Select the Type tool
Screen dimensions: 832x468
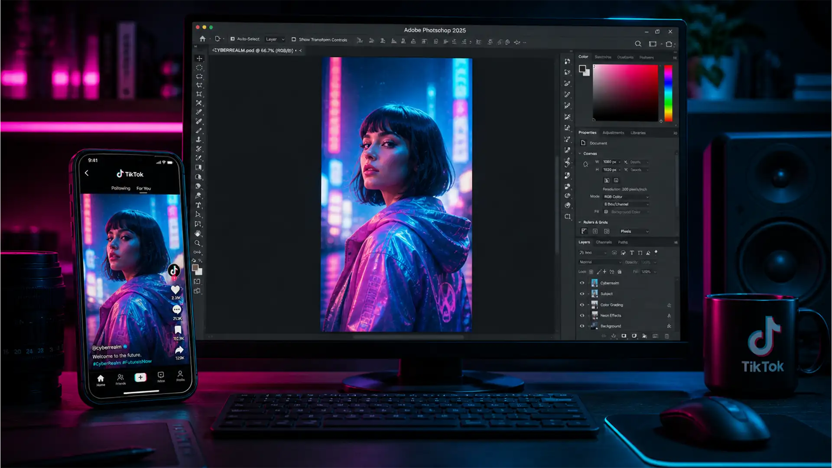198,205
